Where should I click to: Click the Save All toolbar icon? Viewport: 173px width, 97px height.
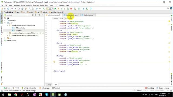(5, 9)
